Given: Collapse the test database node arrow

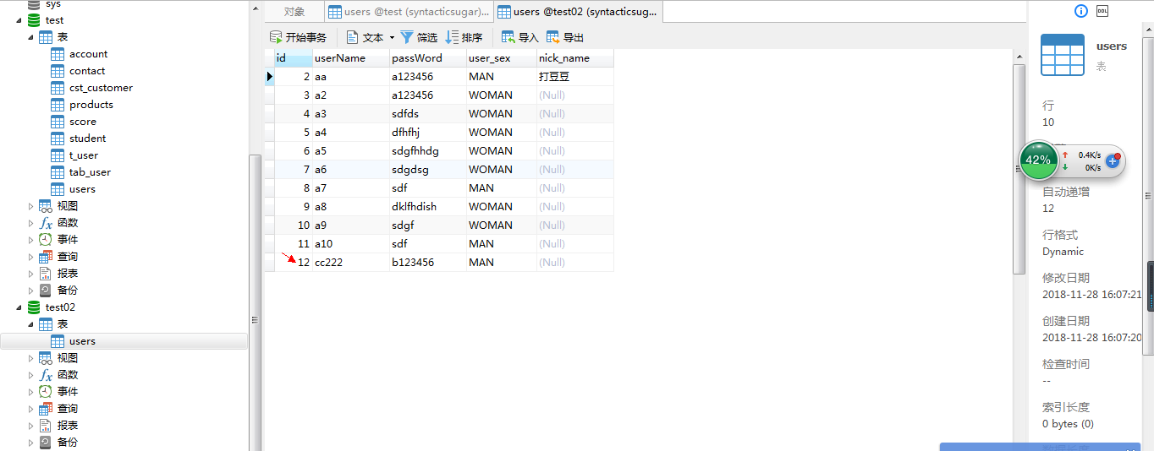Looking at the screenshot, I should tap(19, 20).
